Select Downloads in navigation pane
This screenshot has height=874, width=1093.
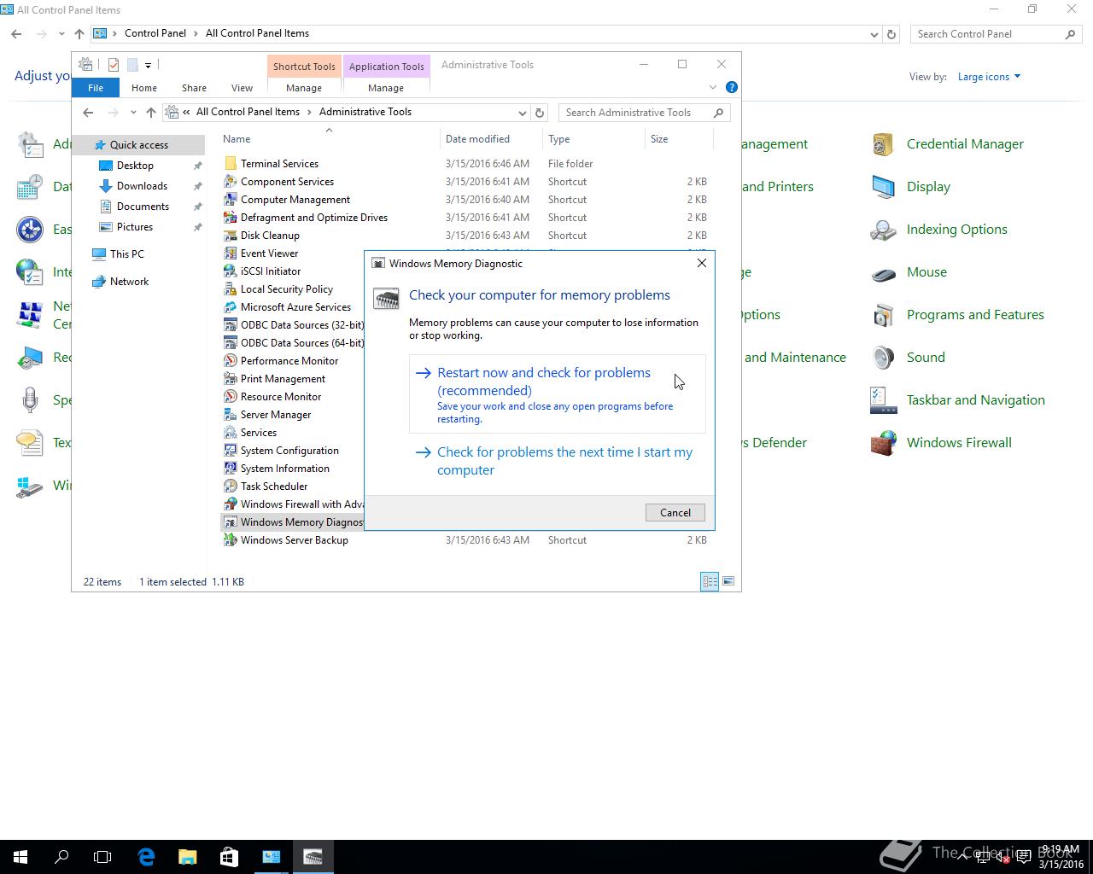pyautogui.click(x=142, y=186)
